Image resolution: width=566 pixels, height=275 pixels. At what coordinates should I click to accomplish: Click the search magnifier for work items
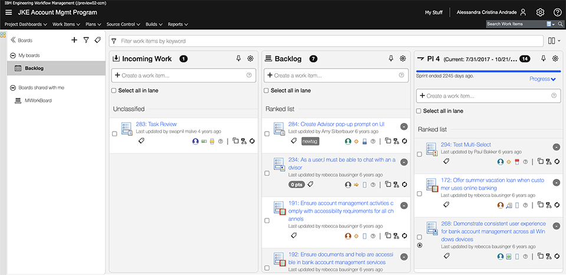point(560,24)
